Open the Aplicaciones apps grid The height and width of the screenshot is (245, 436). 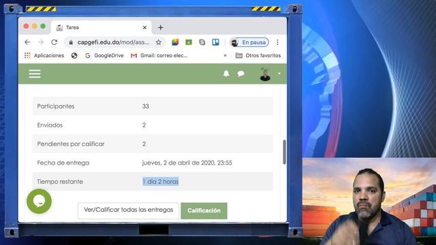(x=44, y=56)
